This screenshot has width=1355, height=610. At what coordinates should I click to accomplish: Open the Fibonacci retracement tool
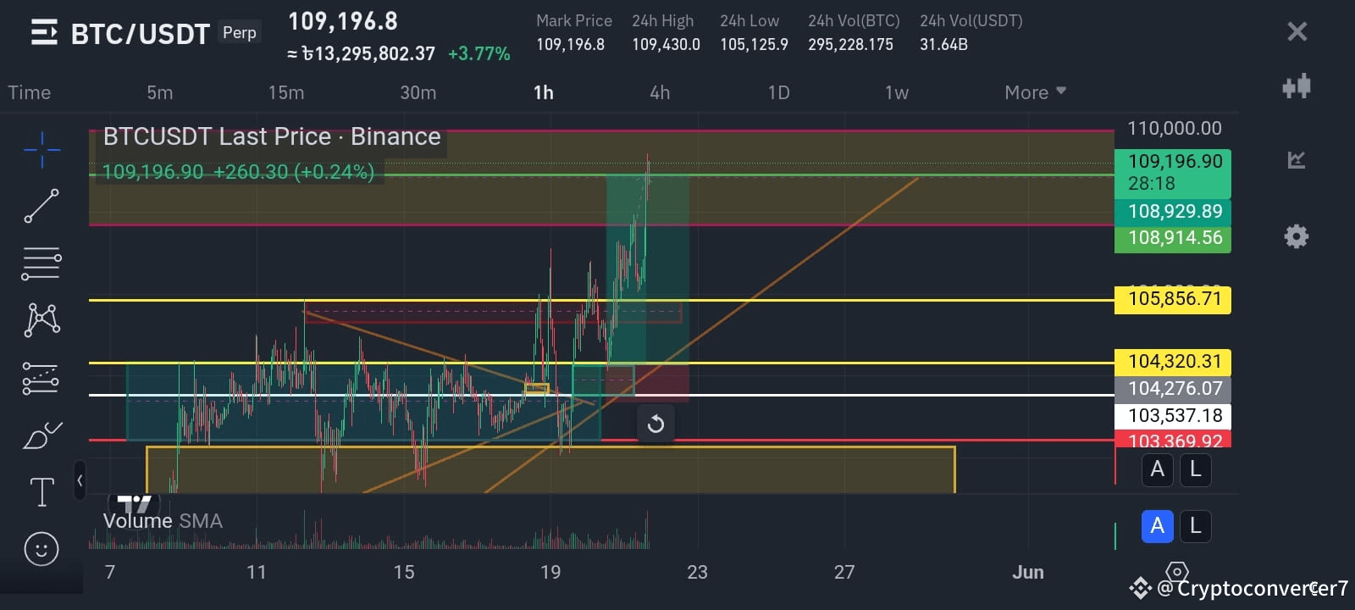coord(41,263)
